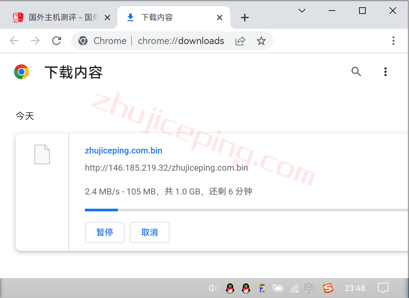Open downloads page more actions menu
This screenshot has width=409, height=298.
click(386, 71)
